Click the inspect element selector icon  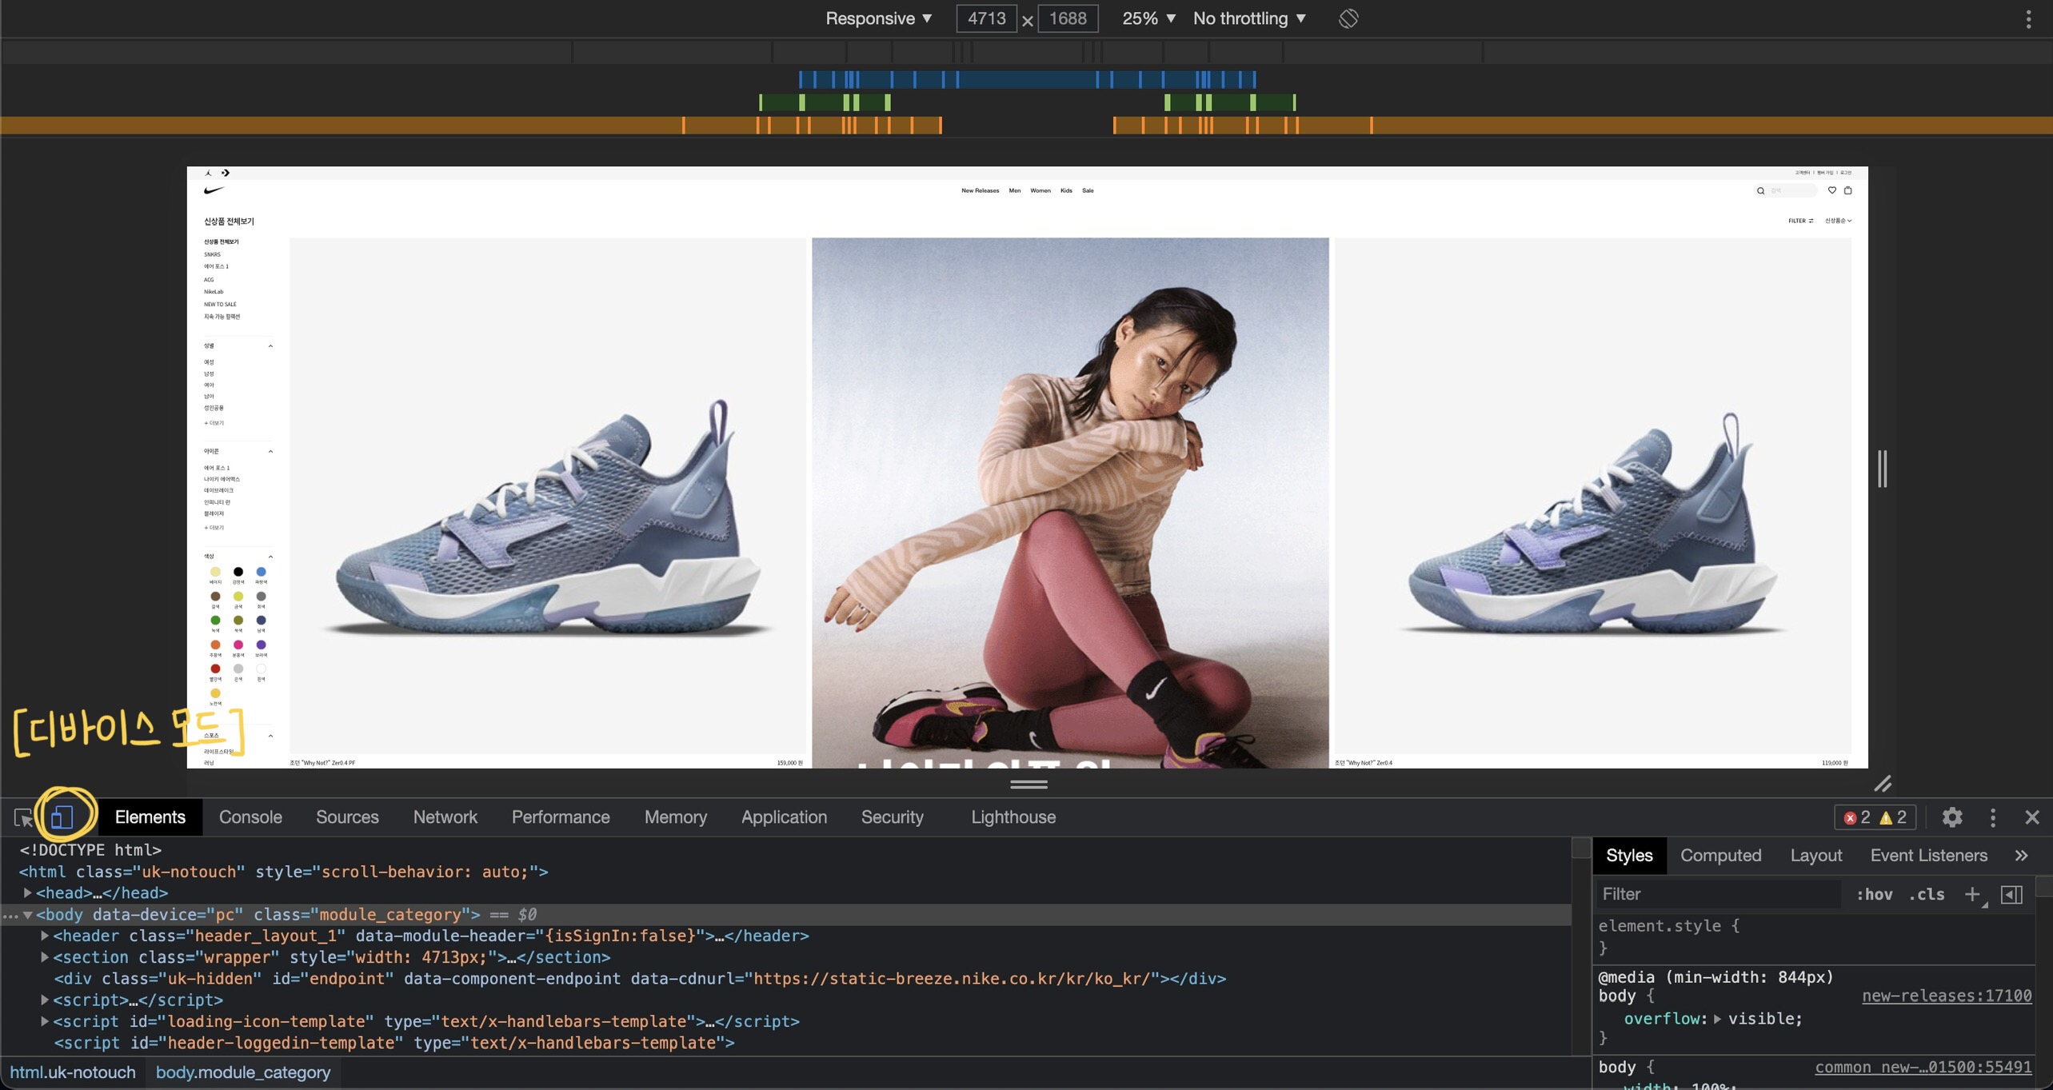(23, 817)
